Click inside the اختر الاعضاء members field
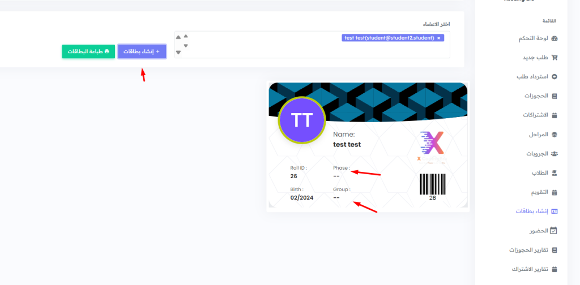 coord(312,45)
